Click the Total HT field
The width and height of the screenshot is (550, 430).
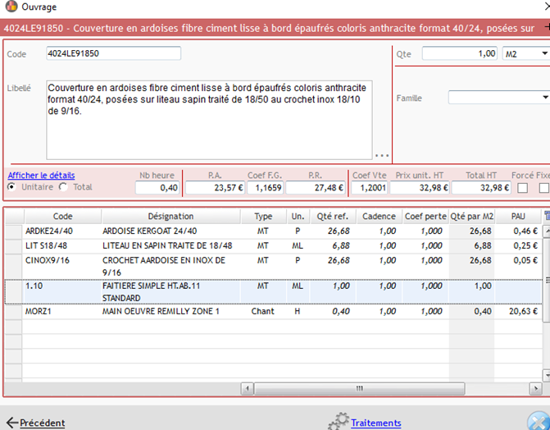pos(481,188)
